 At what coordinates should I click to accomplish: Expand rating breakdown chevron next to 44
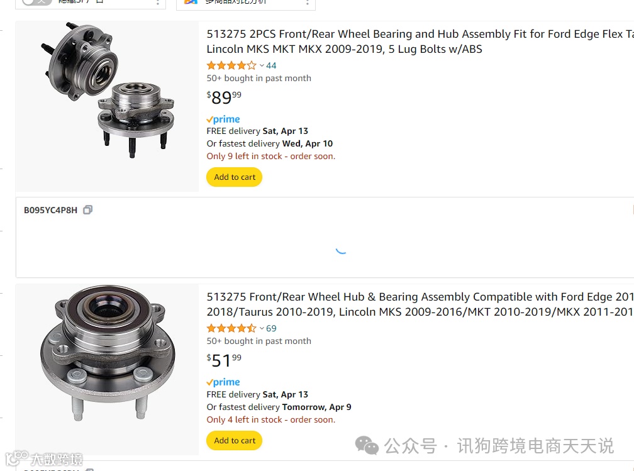262,65
